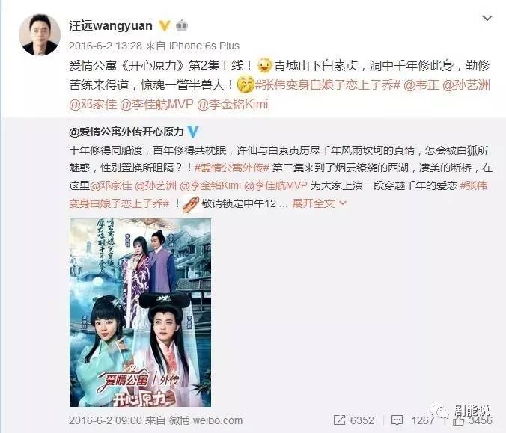Click the 2016-6-2 09:00 repost timestamp
Viewport: 506px width, 433px height.
(106, 420)
